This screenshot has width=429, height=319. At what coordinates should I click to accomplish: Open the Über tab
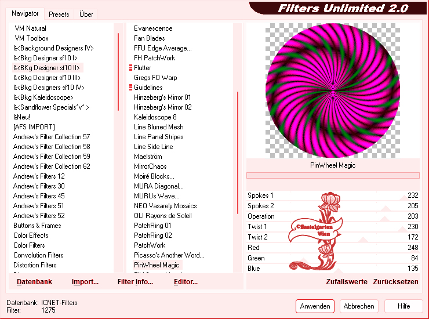pos(86,14)
